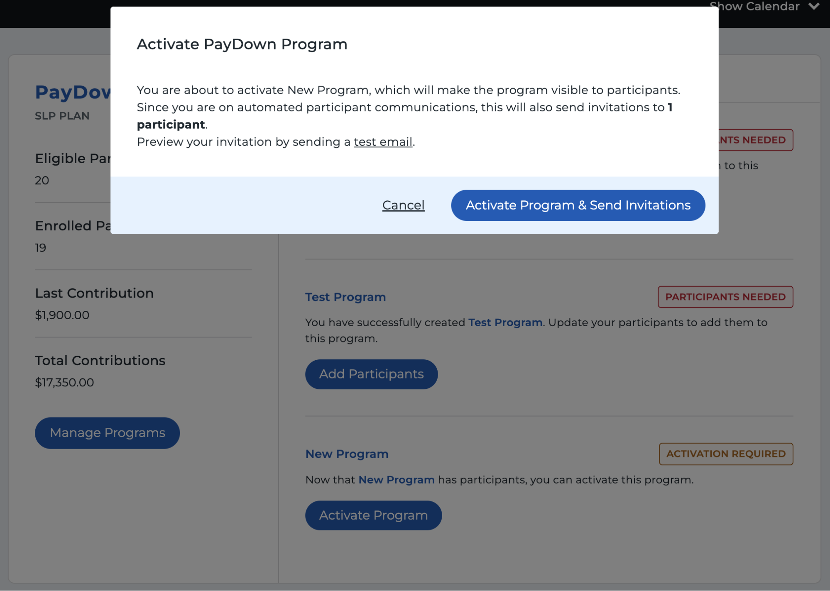Click Participants Needed badge beside Test Program

pos(725,297)
